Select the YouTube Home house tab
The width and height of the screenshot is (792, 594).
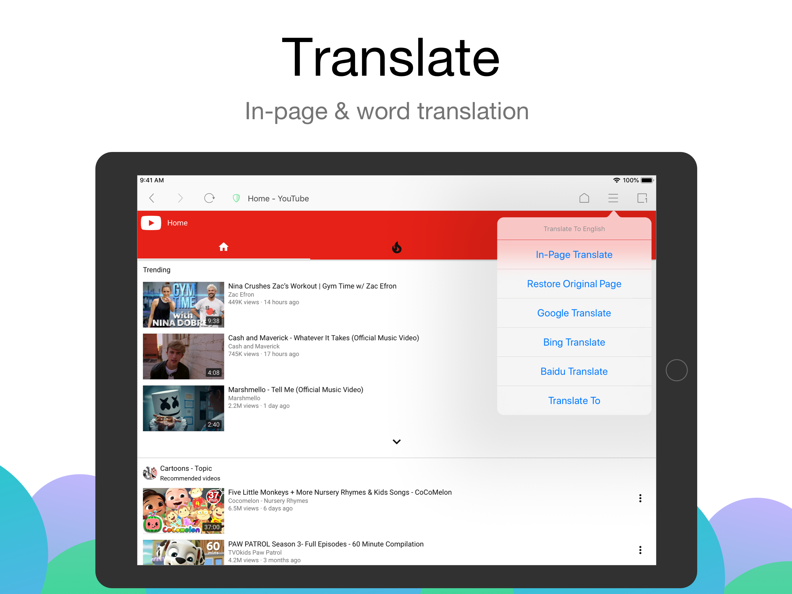point(224,247)
